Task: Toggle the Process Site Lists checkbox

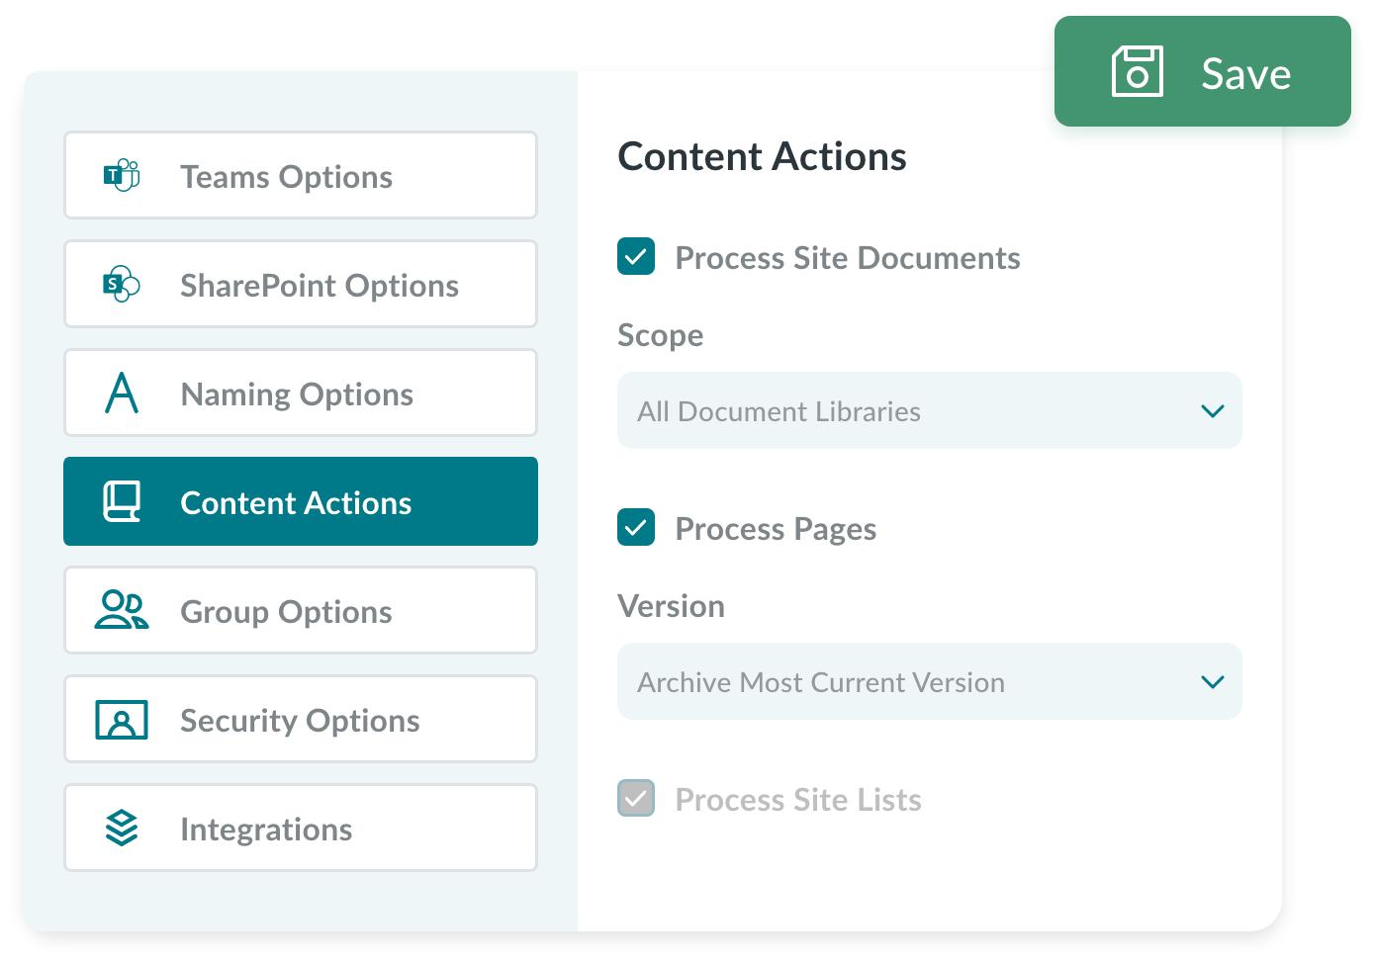Action: [636, 799]
